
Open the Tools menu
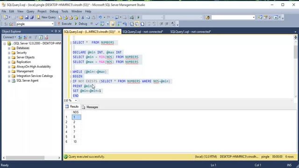(x=64, y=11)
